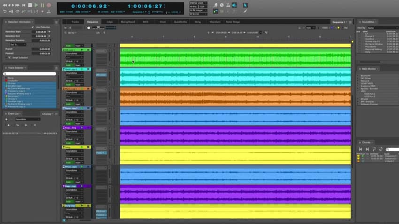
Task: Open the Internal Clock dropdown
Action: [x=198, y=2]
